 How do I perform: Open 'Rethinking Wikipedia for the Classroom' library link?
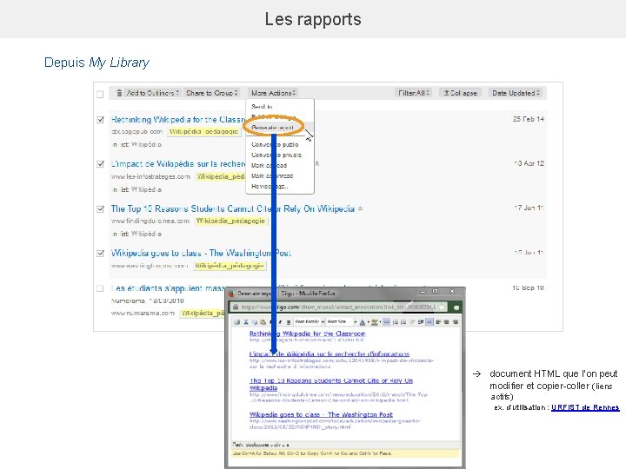click(178, 120)
